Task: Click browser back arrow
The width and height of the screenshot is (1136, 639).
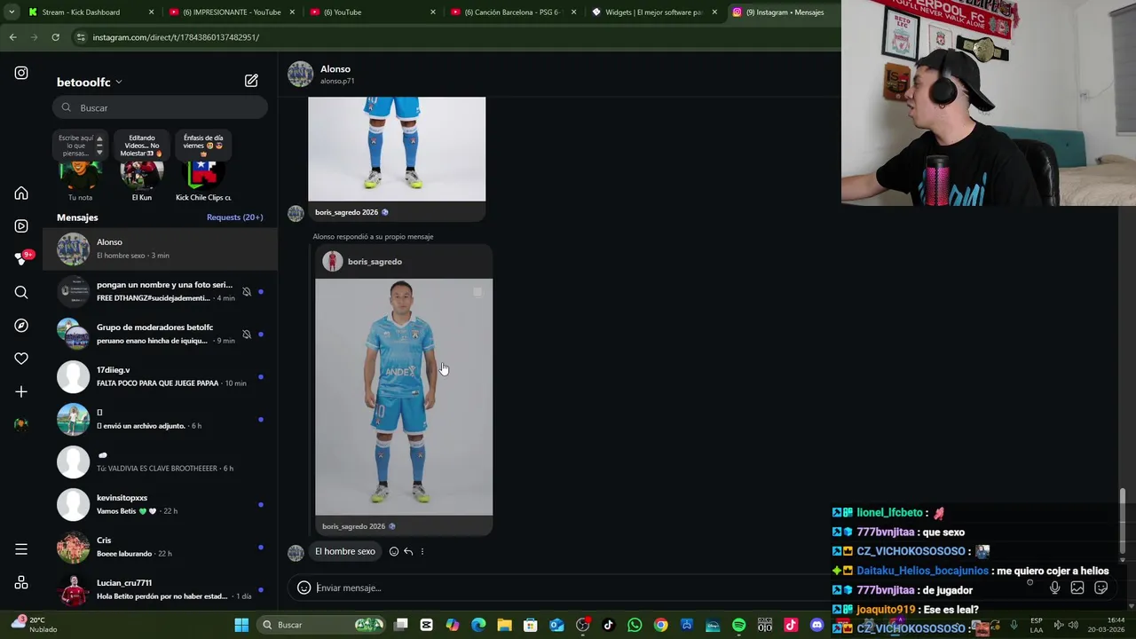Action: [12, 37]
